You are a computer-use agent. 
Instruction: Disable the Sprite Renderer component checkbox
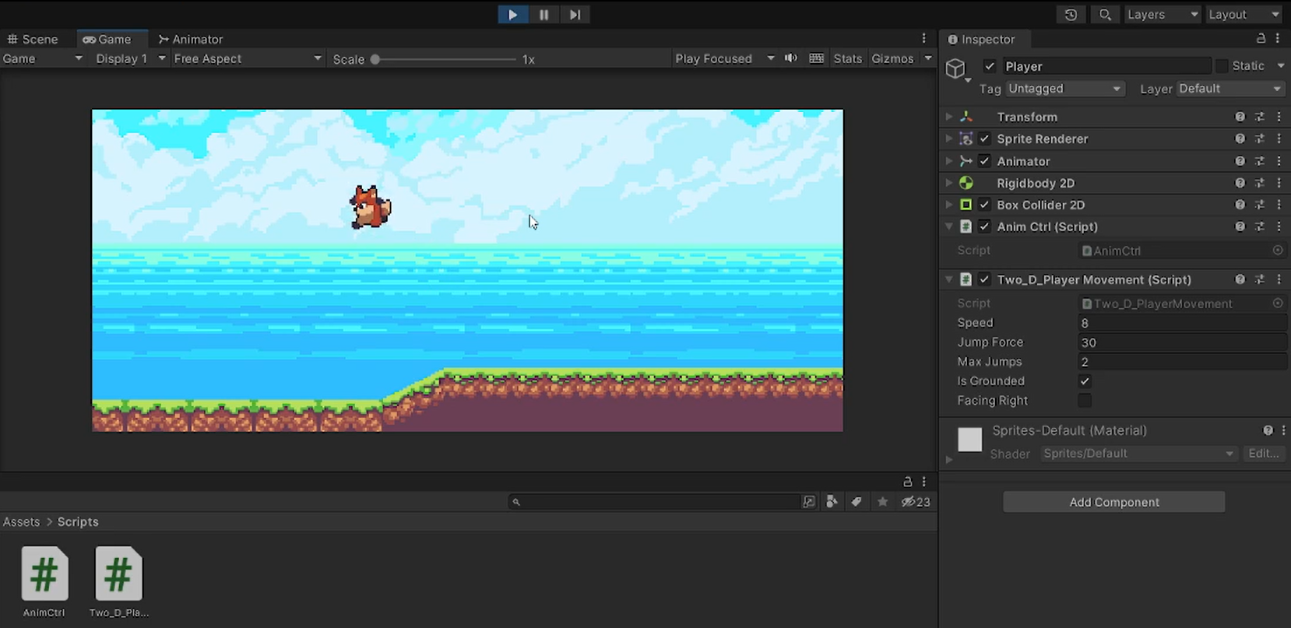coord(985,139)
